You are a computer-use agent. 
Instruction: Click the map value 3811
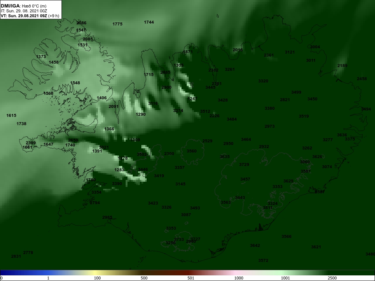(268, 208)
